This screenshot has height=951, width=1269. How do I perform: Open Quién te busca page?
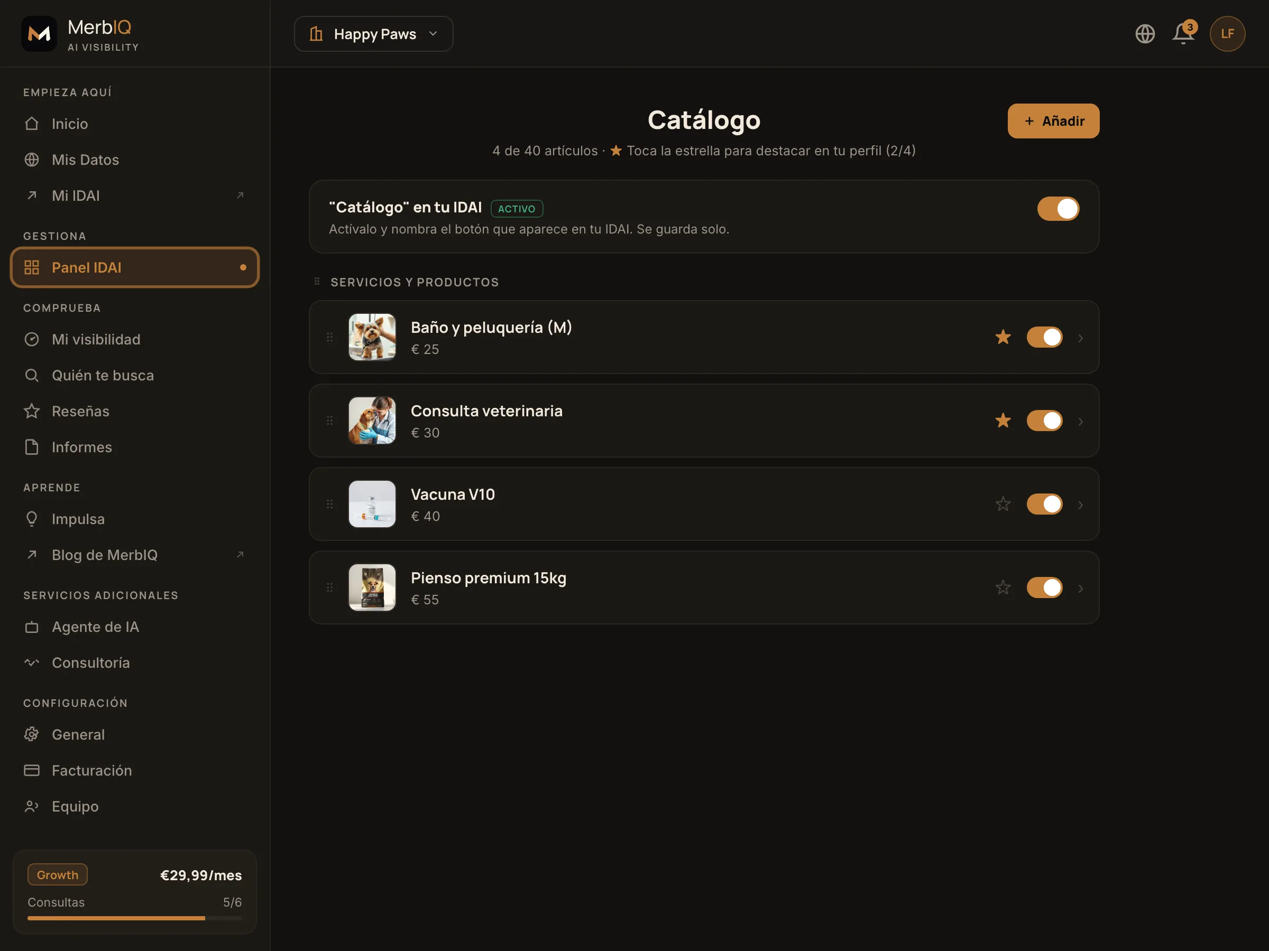135,375
